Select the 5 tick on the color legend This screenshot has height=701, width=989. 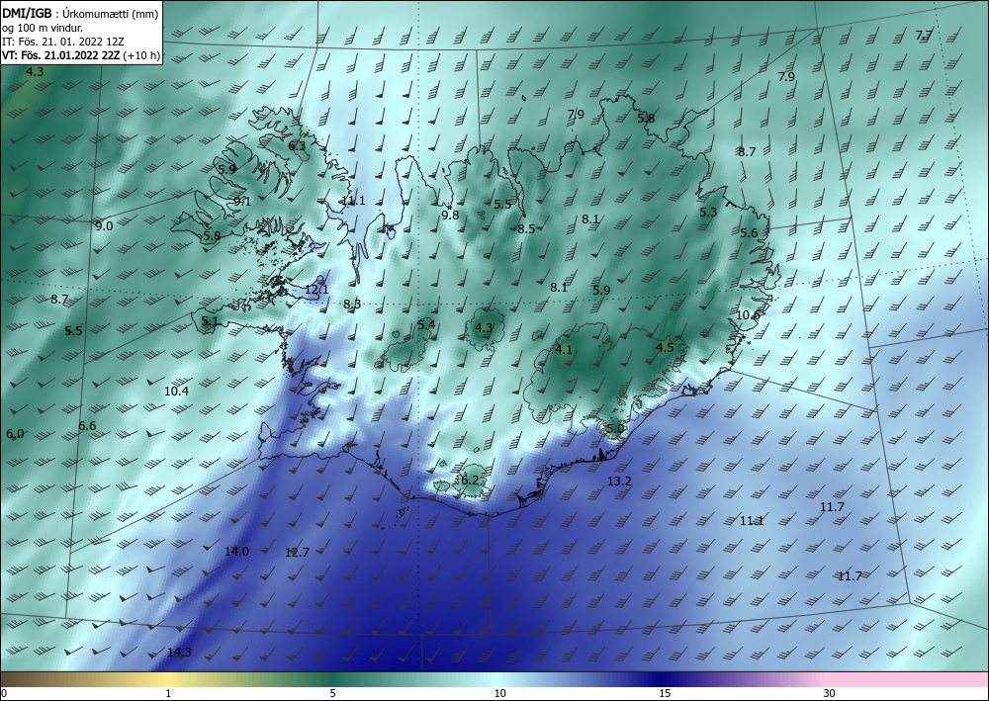[332, 694]
